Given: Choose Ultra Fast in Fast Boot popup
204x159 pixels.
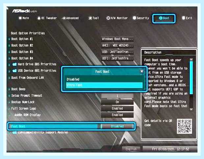Looking at the screenshot, I should [x=104, y=85].
